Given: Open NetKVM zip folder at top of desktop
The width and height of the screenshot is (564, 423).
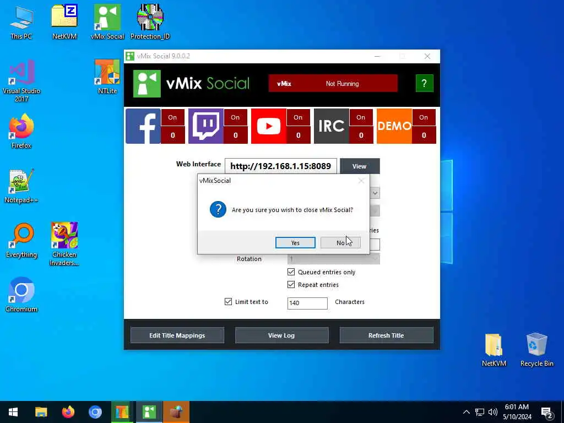Looking at the screenshot, I should point(64,22).
